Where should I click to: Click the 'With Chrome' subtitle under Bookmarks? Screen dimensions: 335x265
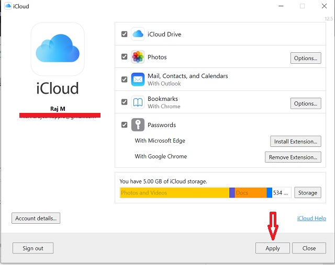coord(164,106)
